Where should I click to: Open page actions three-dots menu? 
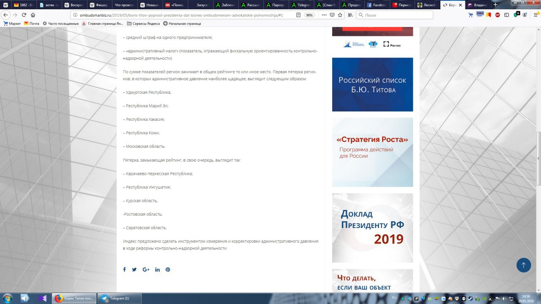324,15
